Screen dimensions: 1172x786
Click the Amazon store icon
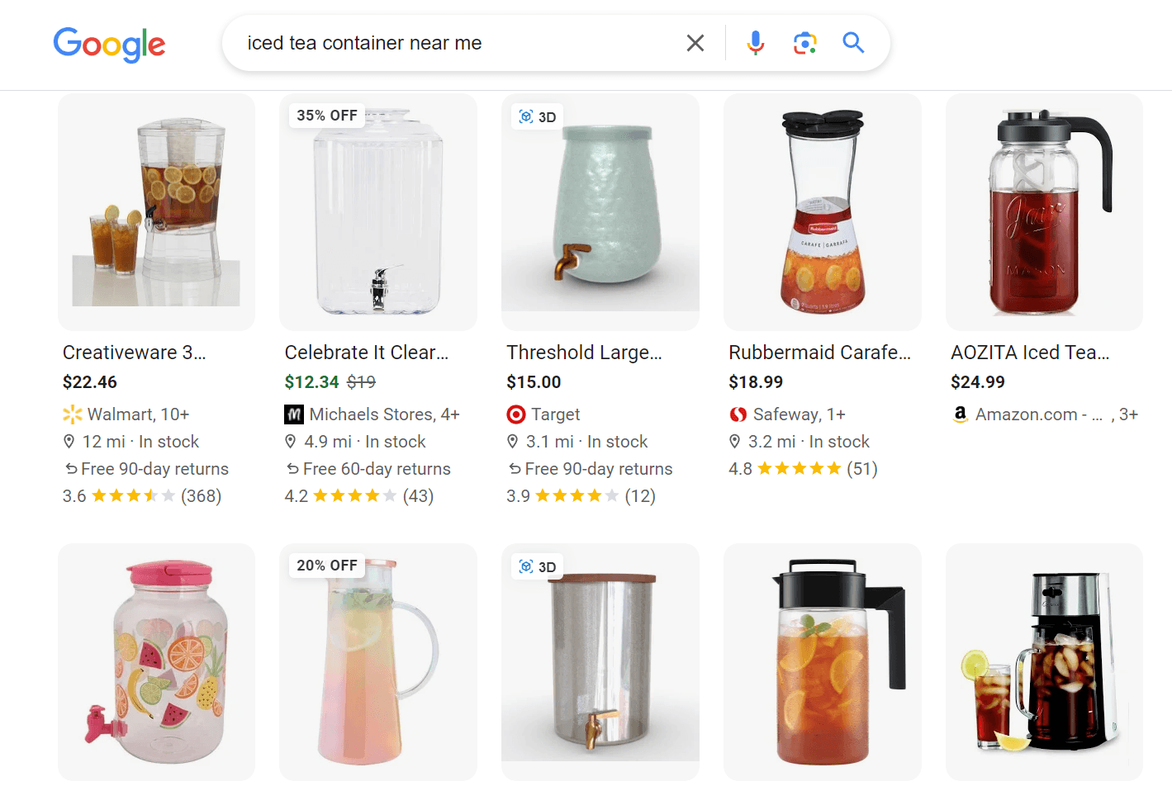pyautogui.click(x=960, y=414)
